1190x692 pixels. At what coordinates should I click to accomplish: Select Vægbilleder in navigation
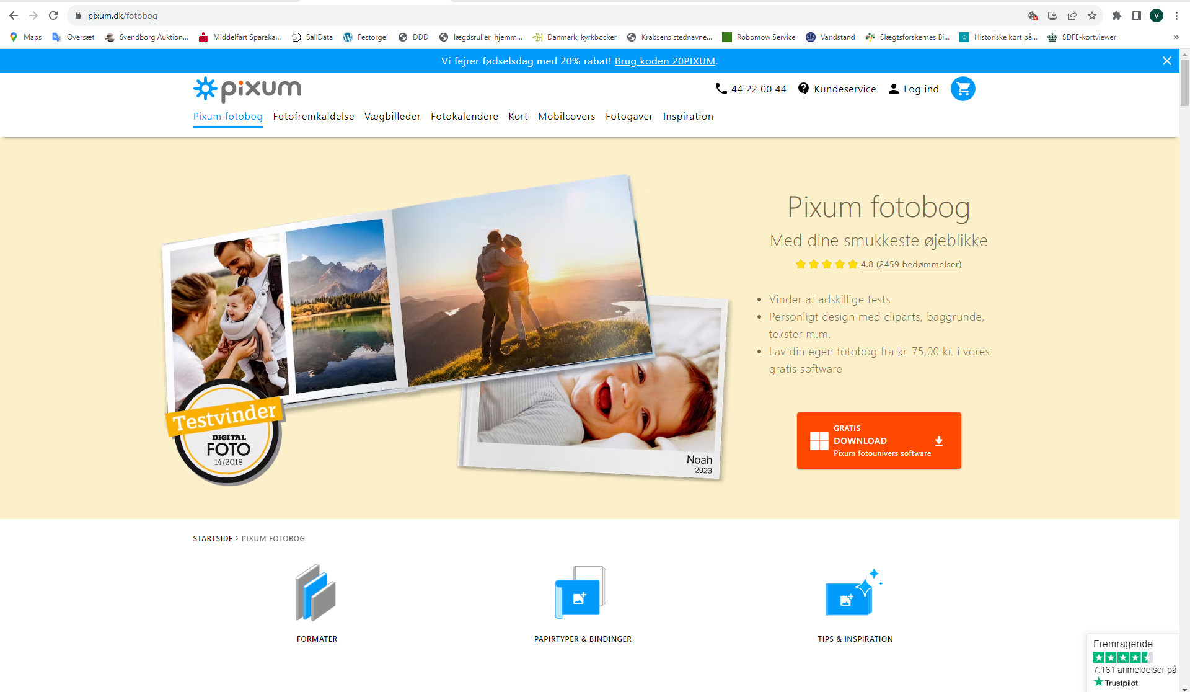tap(392, 117)
